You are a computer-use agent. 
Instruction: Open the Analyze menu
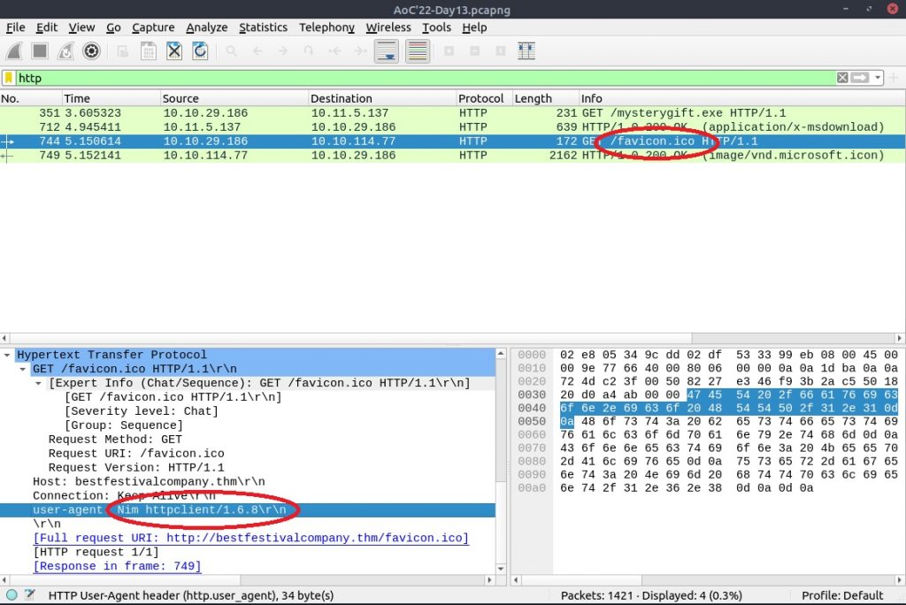[206, 27]
